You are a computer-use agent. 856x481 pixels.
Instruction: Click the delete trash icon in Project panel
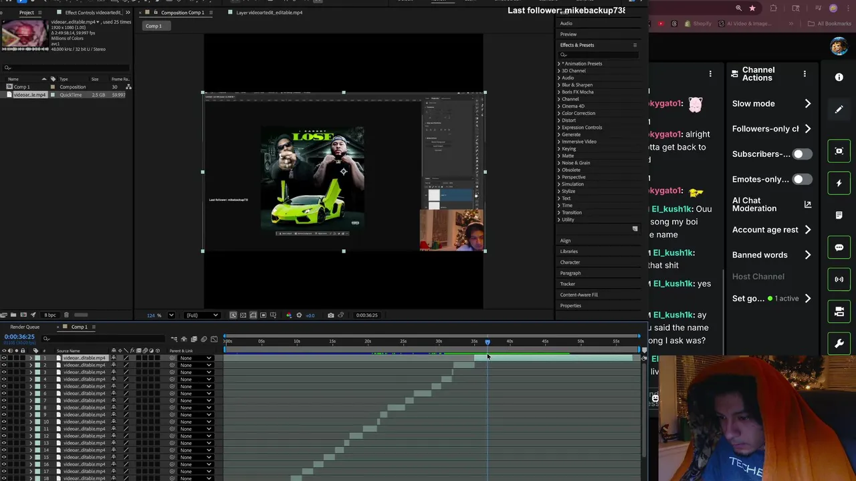click(66, 315)
